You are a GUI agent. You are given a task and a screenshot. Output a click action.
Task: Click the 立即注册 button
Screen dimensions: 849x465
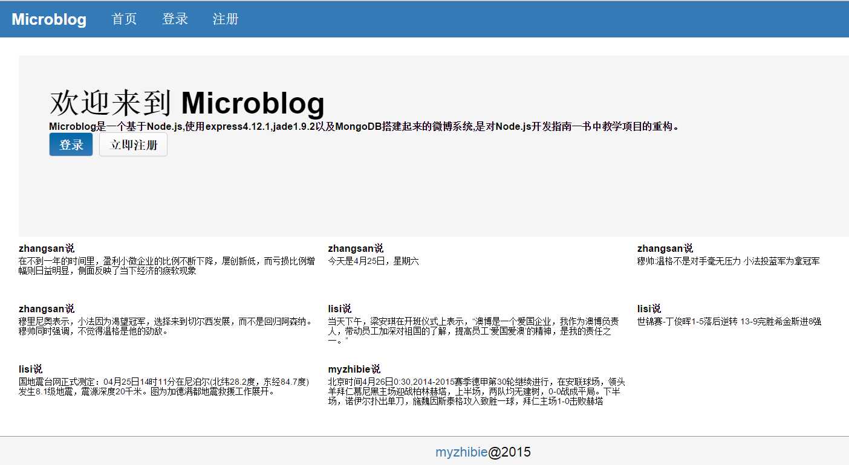point(133,145)
